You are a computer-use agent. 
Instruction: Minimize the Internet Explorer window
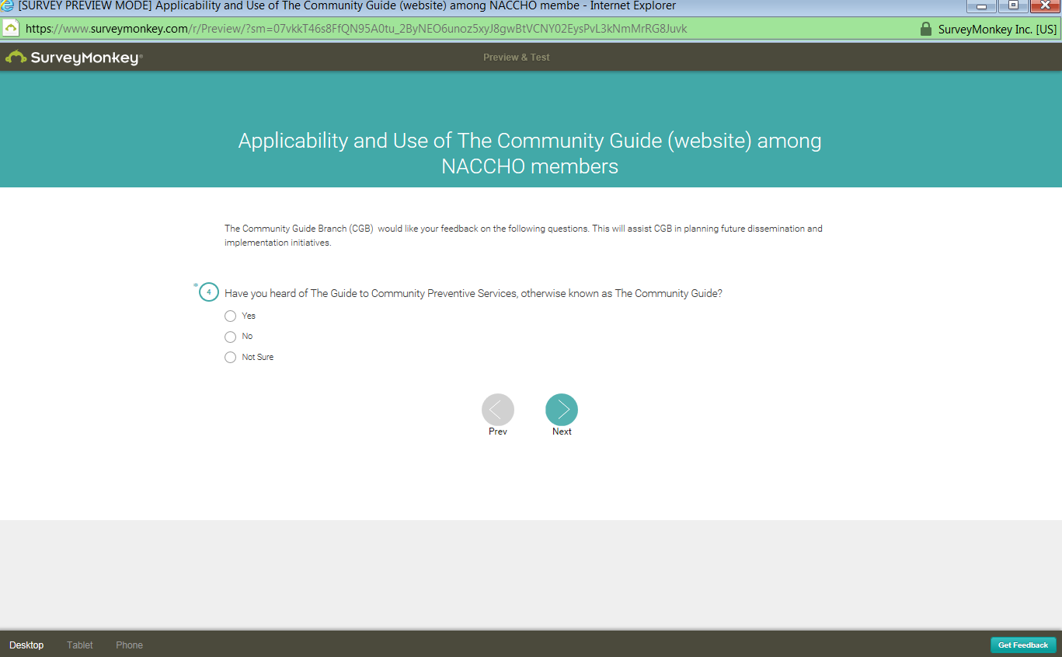pyautogui.click(x=981, y=5)
